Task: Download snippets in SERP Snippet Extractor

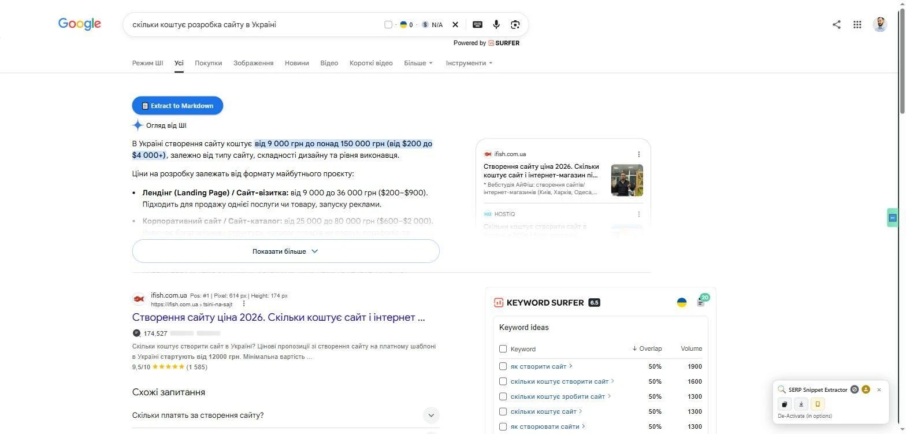Action: [x=801, y=405]
